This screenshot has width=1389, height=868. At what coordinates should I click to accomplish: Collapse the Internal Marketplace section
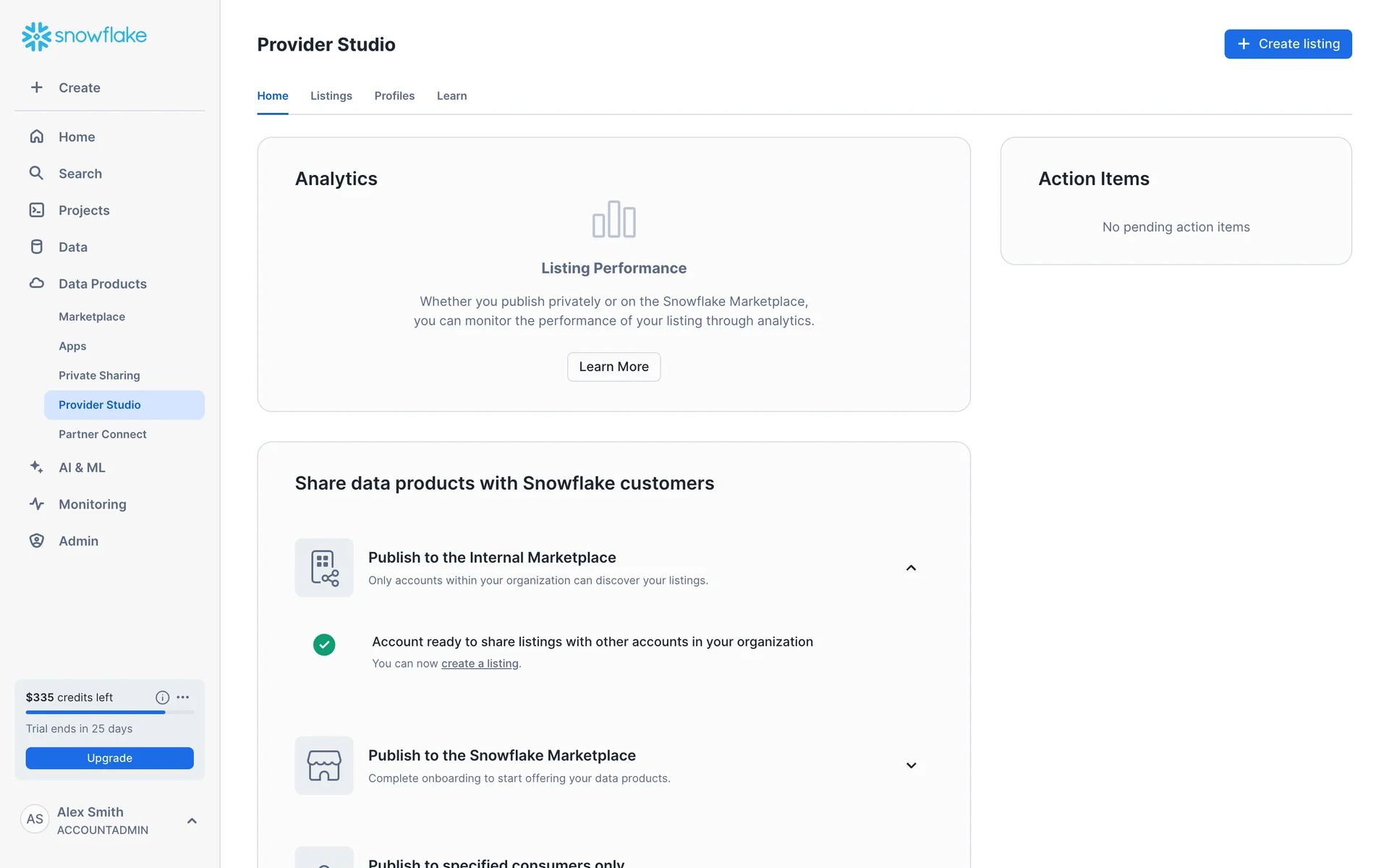tap(911, 568)
